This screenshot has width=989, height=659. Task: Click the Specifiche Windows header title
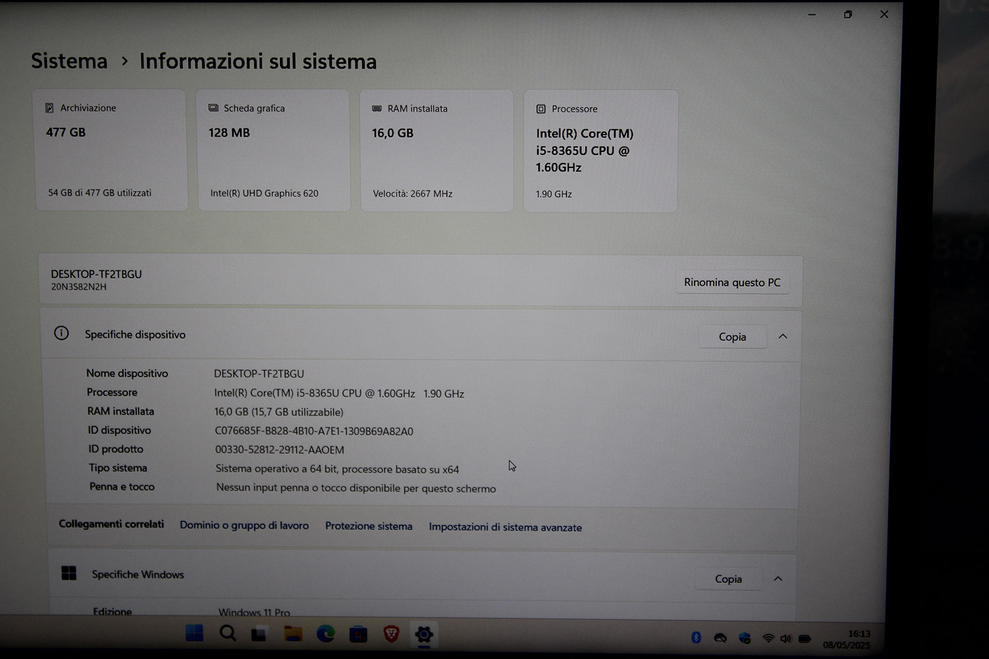tap(138, 574)
